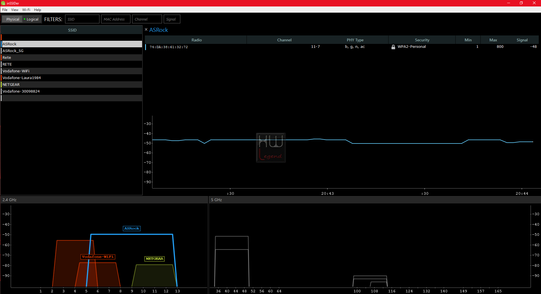Close the ASRock details panel
The image size is (541, 294).
point(146,30)
